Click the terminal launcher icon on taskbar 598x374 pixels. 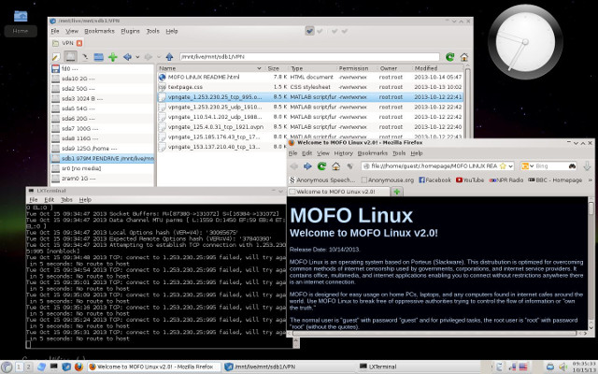tap(54, 367)
